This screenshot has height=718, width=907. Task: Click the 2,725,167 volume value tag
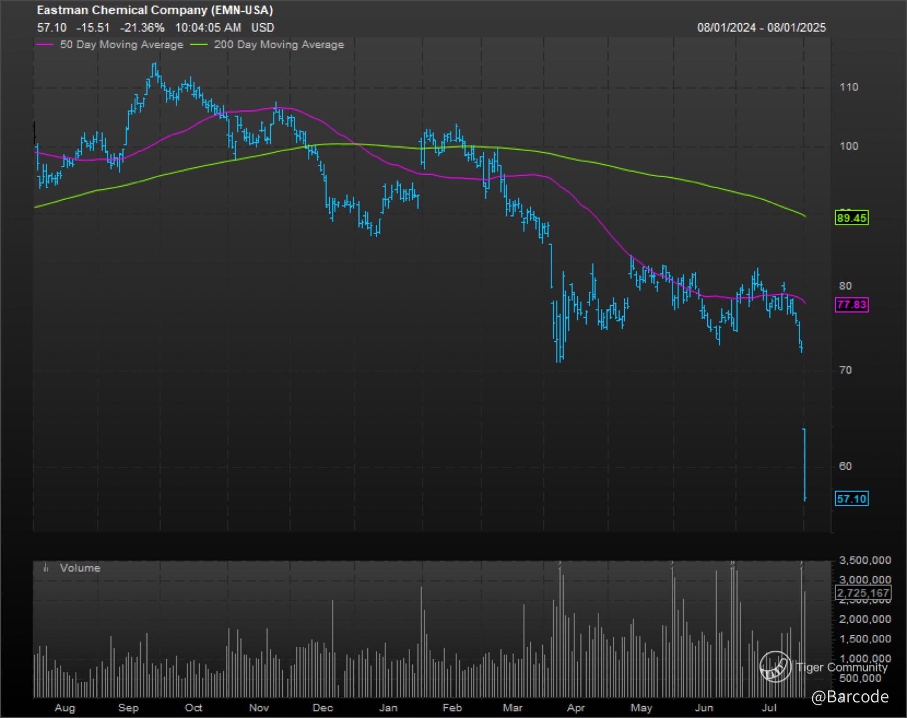[x=863, y=593]
